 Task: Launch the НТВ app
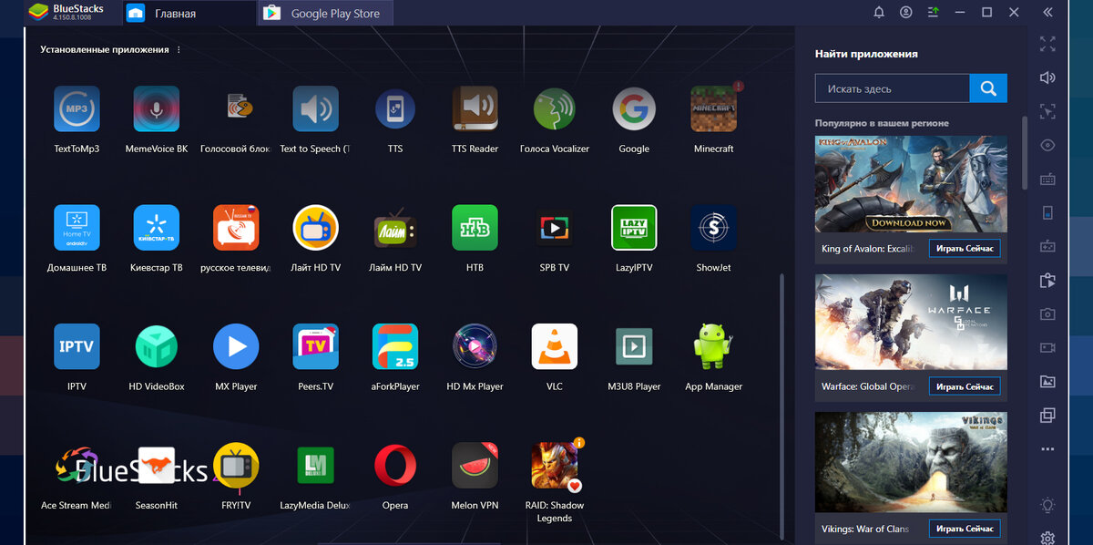coord(475,228)
